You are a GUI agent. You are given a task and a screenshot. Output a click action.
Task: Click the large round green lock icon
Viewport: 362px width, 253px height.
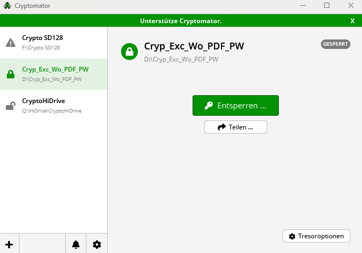(129, 51)
